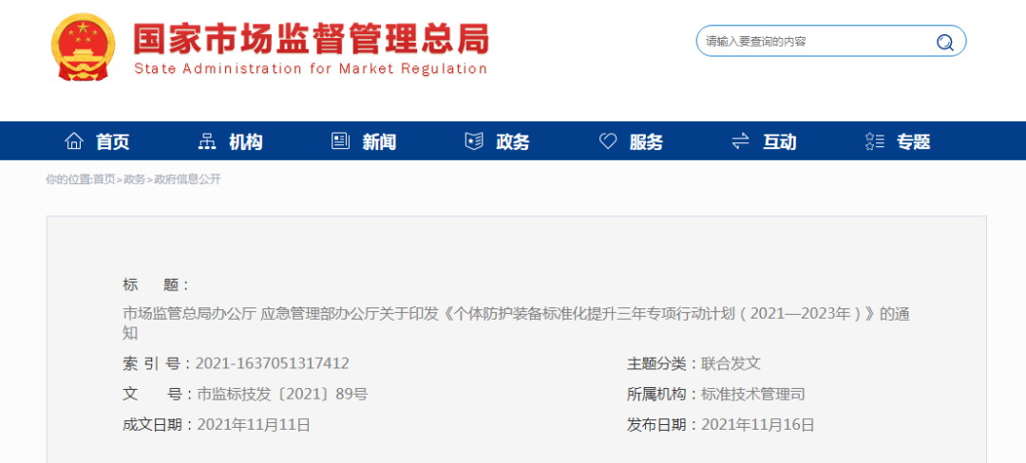
Task: Open the 互动 navigation menu
Action: (x=779, y=141)
